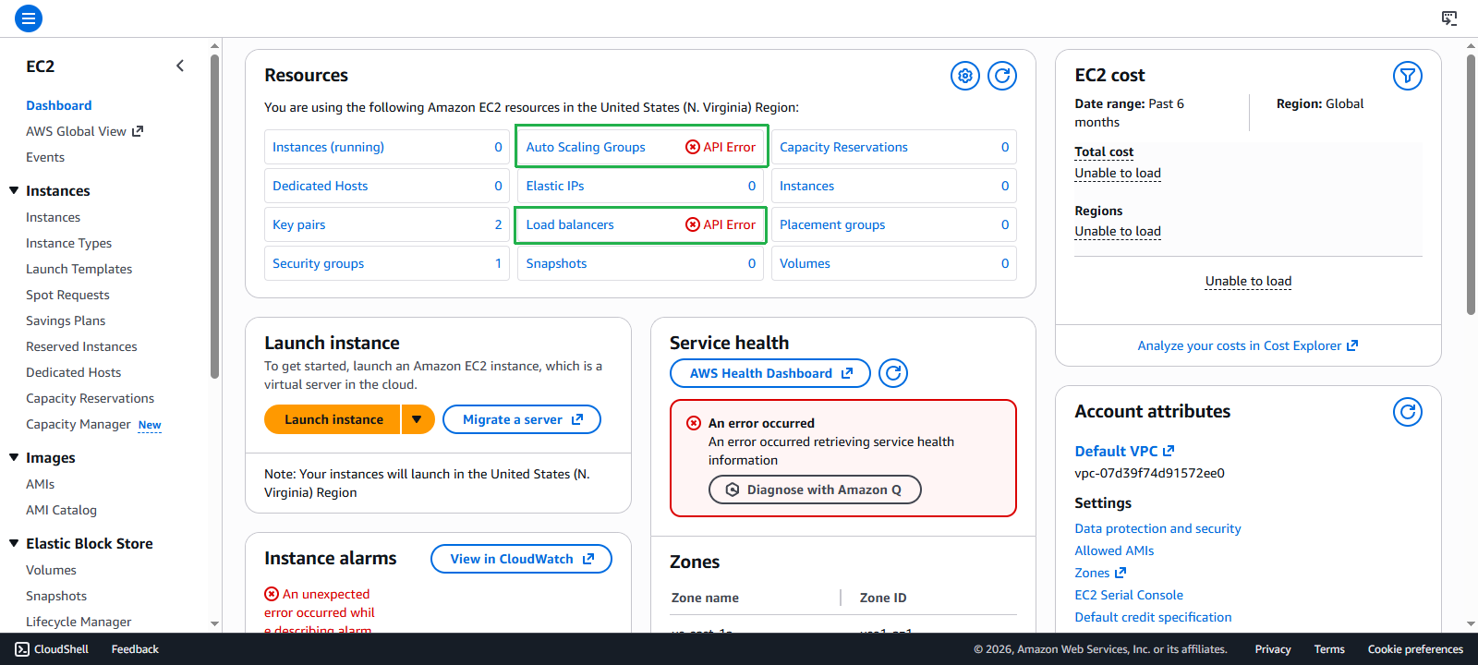Open Instance Types in the sidebar

coord(69,243)
